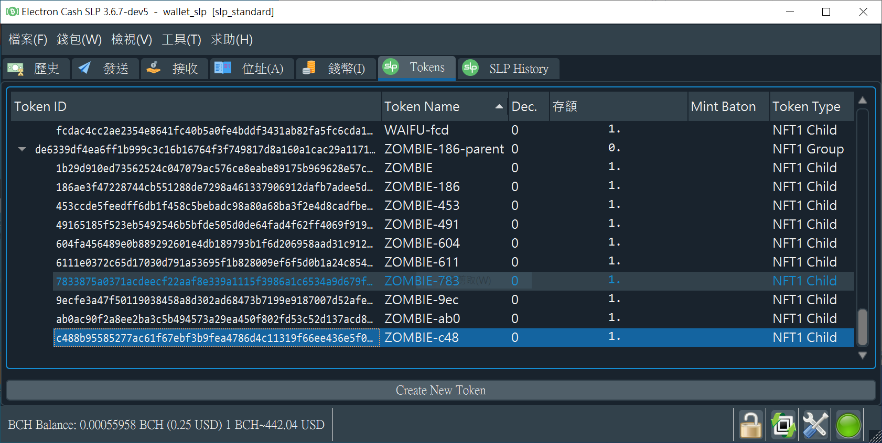The image size is (882, 443).
Task: Select the WAIFU-fcd token row
Action: pyautogui.click(x=454, y=130)
